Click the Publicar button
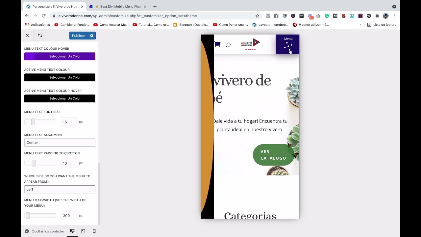The width and height of the screenshot is (421, 237). click(x=78, y=36)
